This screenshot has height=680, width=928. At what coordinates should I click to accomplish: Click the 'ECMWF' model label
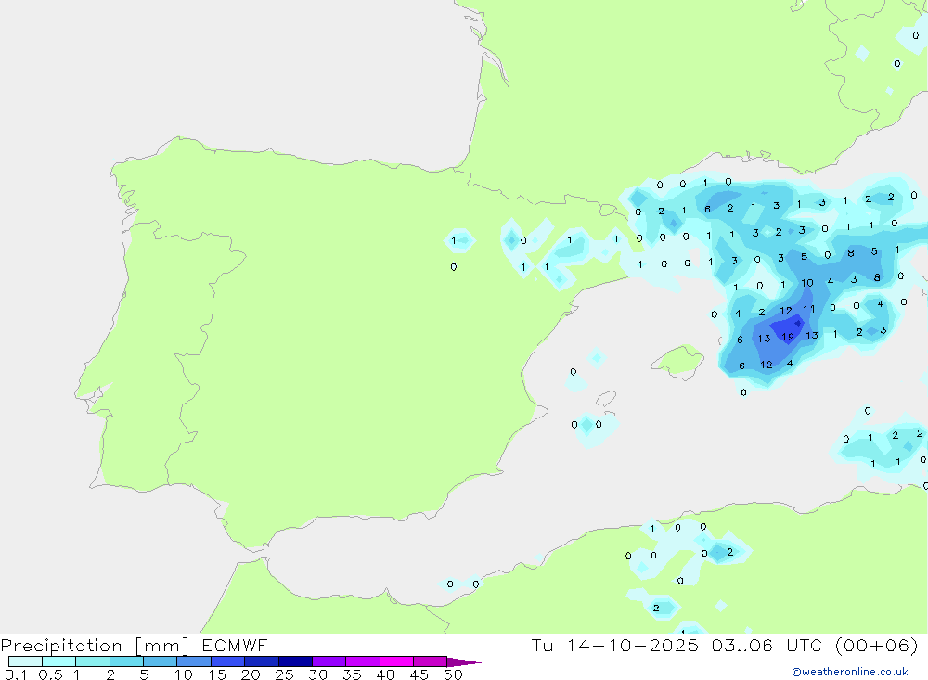pos(235,645)
